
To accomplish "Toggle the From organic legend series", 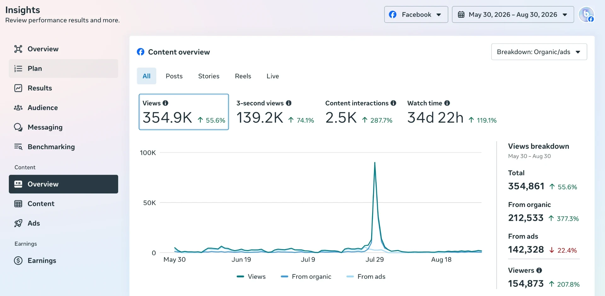I will click(x=306, y=276).
